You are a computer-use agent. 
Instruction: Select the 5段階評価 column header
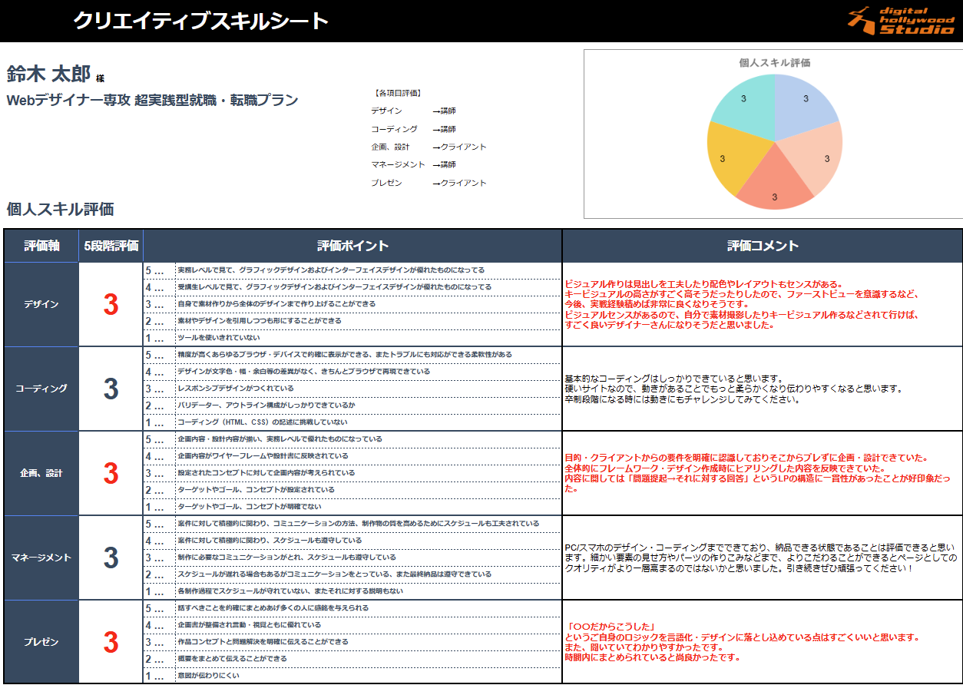[111, 246]
